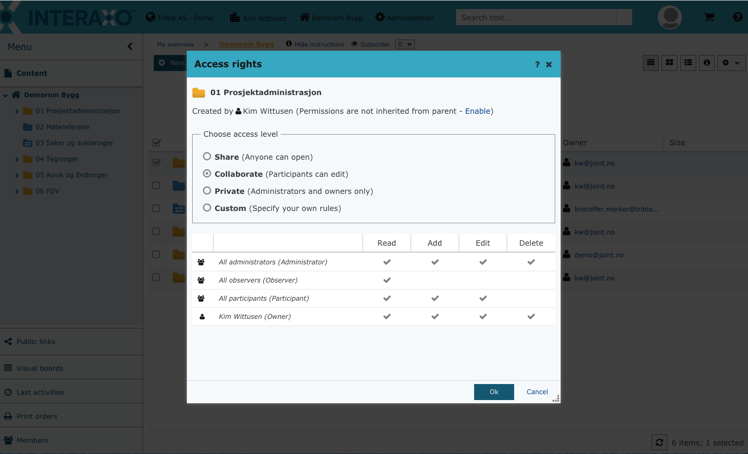Open the gear settings dropdown
748x454 pixels.
(731, 63)
